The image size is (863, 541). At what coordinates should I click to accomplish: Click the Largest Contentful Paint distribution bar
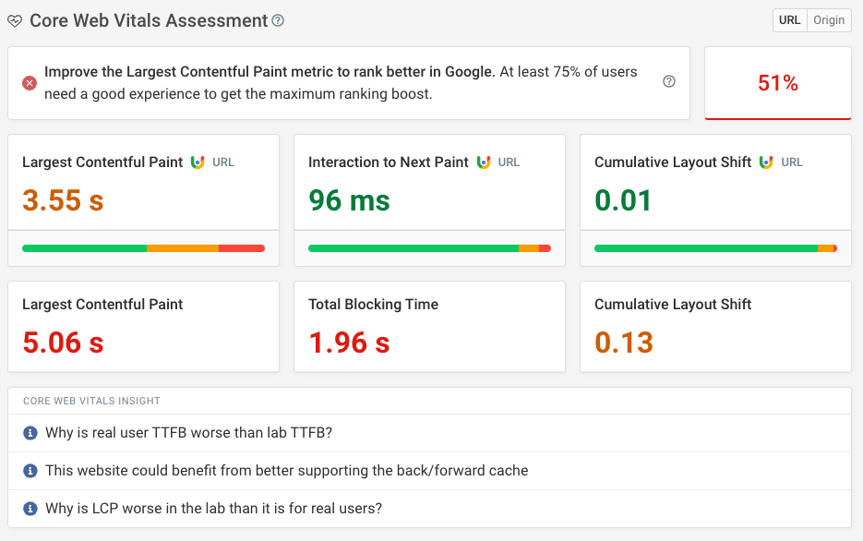(x=143, y=248)
